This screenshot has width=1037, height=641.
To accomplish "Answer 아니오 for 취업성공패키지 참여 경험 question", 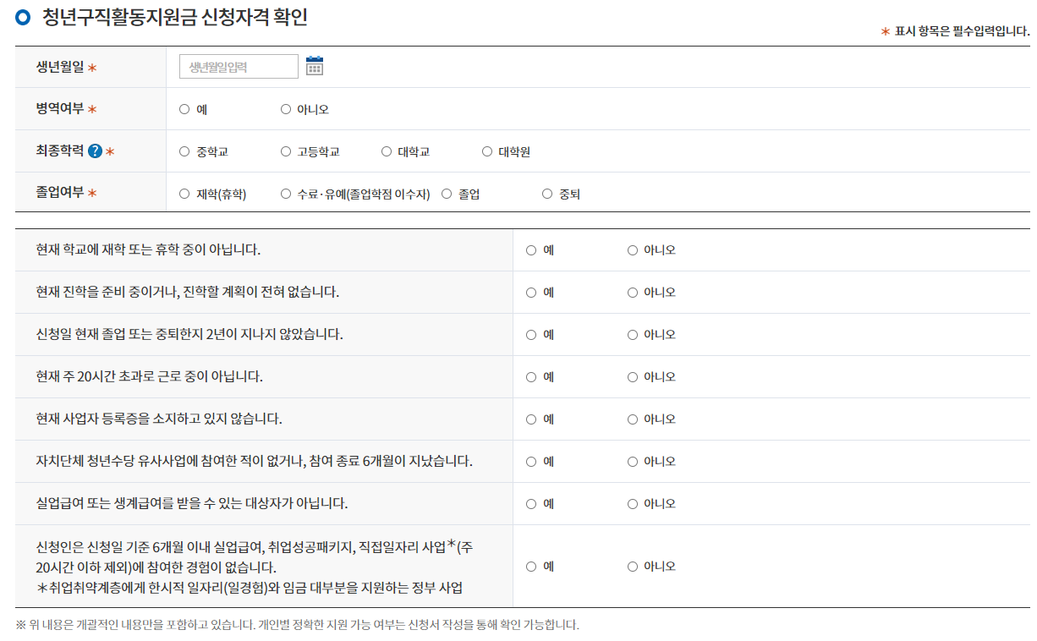I will coord(633,567).
